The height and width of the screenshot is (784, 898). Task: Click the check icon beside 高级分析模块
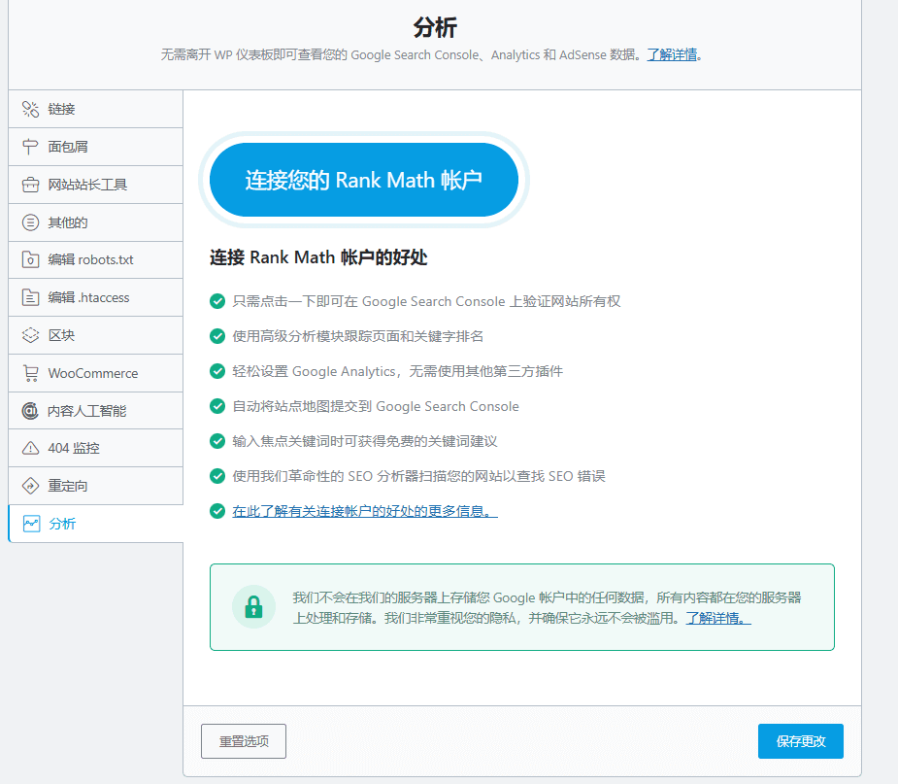click(217, 336)
